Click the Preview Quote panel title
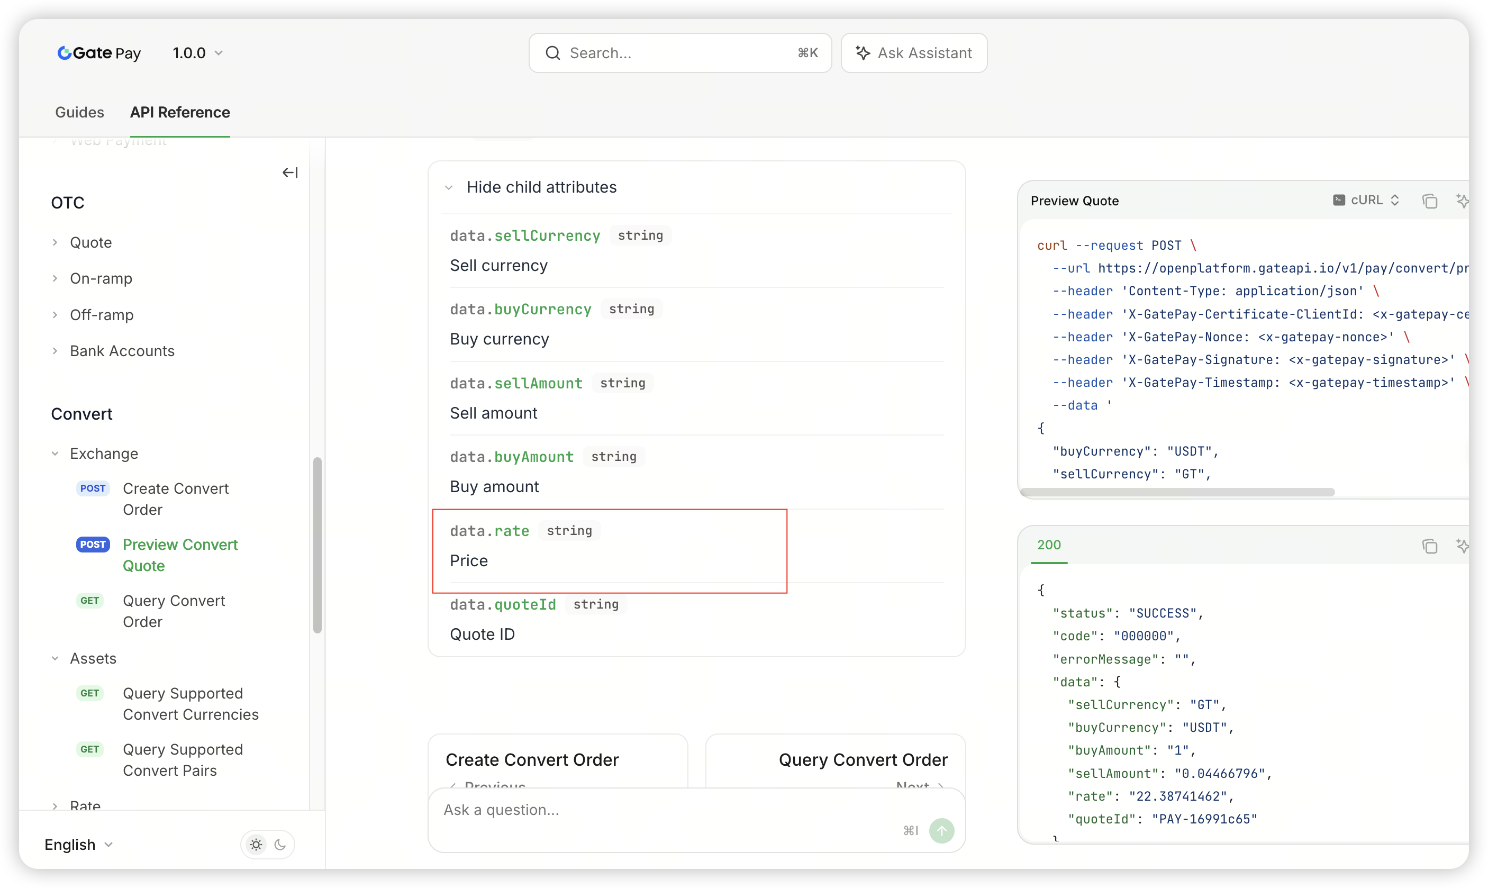 pyautogui.click(x=1075, y=201)
